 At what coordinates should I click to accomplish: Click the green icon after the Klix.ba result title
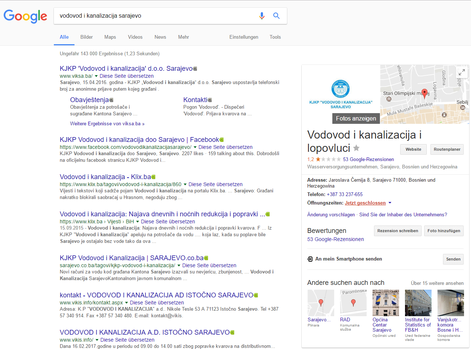[x=153, y=177]
